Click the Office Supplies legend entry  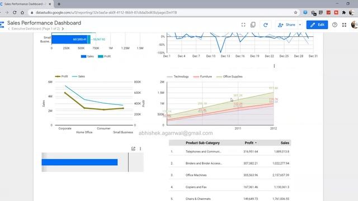(229, 76)
